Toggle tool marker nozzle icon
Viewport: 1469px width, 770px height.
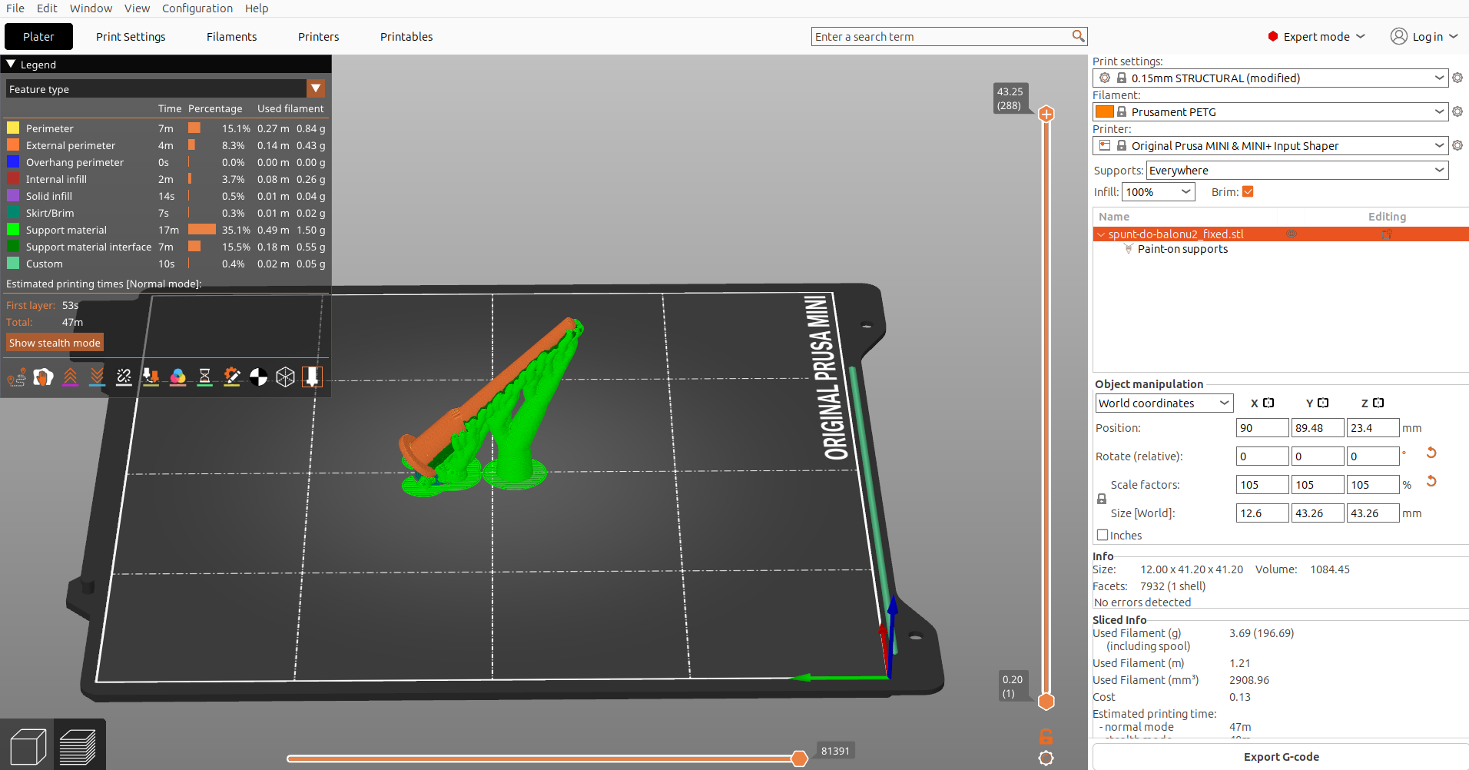pos(312,377)
